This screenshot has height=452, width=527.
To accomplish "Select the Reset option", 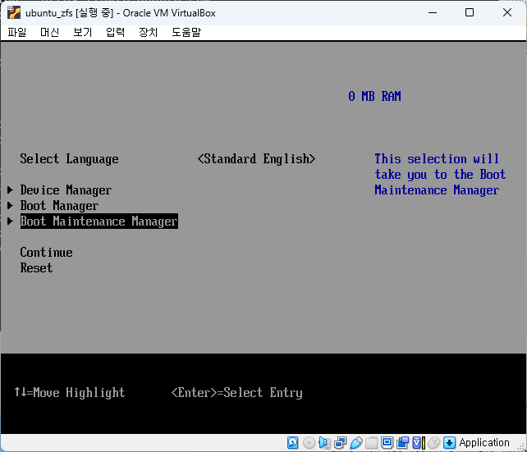I will (x=36, y=268).
